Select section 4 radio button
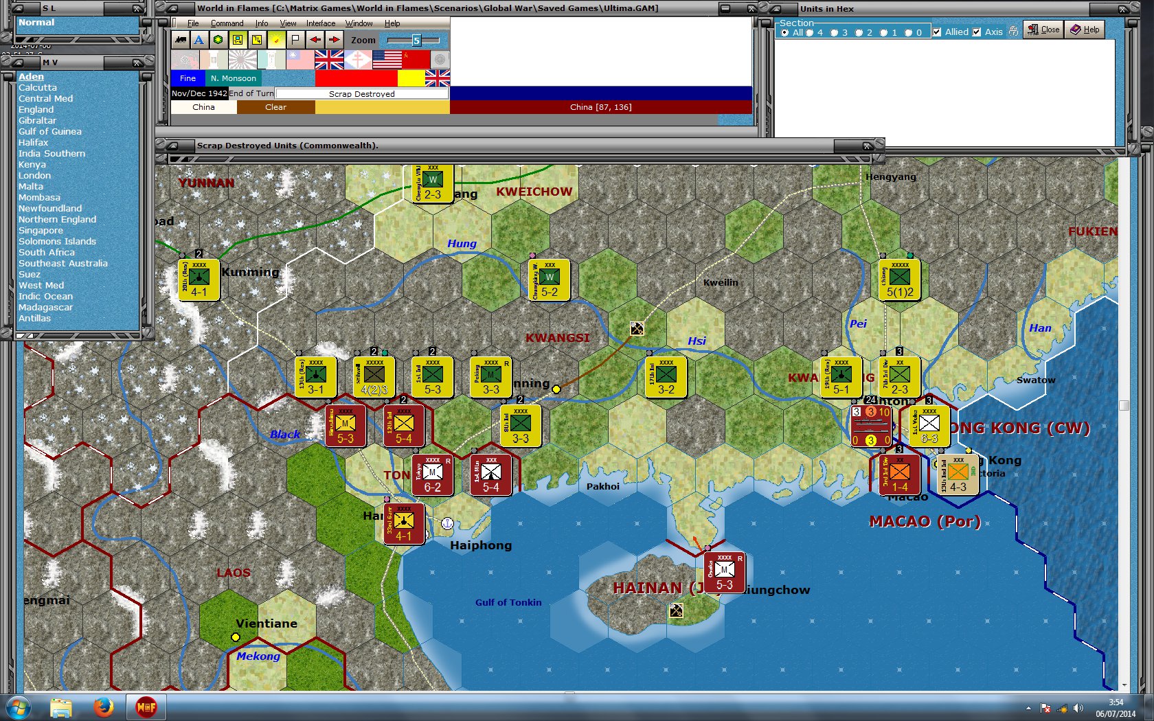Image resolution: width=1154 pixels, height=721 pixels. coord(809,32)
